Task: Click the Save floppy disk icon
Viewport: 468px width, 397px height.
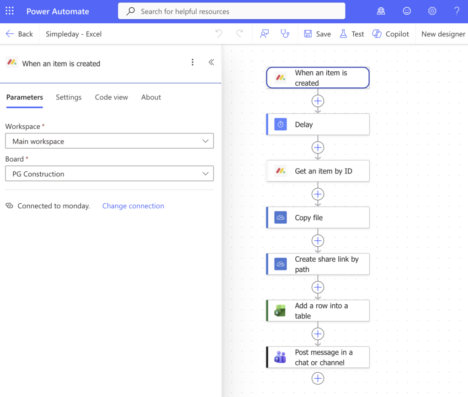Action: click(308, 34)
